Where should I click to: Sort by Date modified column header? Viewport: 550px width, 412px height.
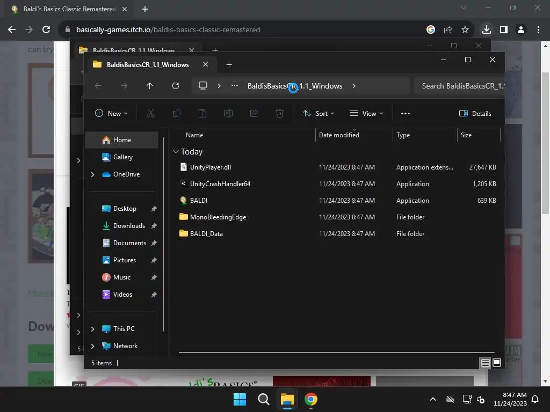(x=339, y=135)
